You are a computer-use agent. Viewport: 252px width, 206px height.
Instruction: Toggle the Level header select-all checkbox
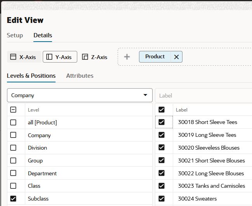(x=13, y=110)
